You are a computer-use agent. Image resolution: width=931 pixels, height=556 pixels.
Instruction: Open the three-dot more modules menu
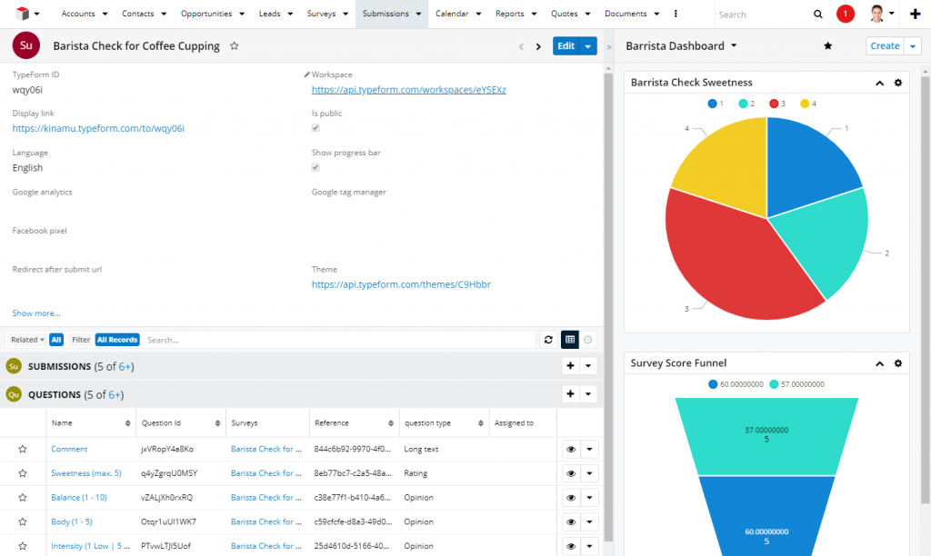point(676,14)
